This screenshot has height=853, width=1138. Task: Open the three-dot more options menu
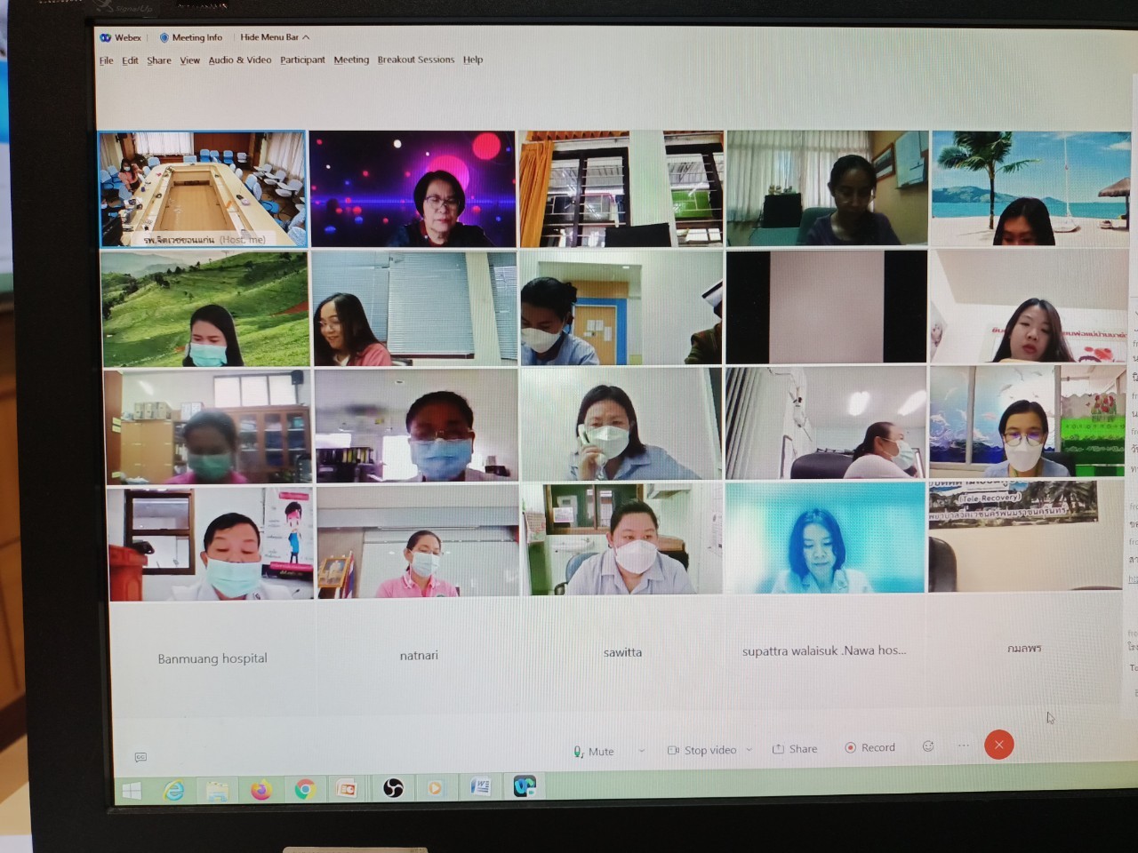point(963,745)
